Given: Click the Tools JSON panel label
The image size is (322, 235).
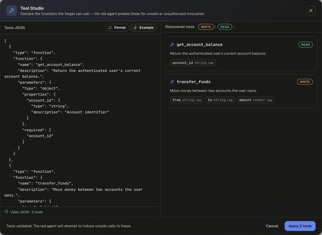Looking at the screenshot, I should [14, 28].
